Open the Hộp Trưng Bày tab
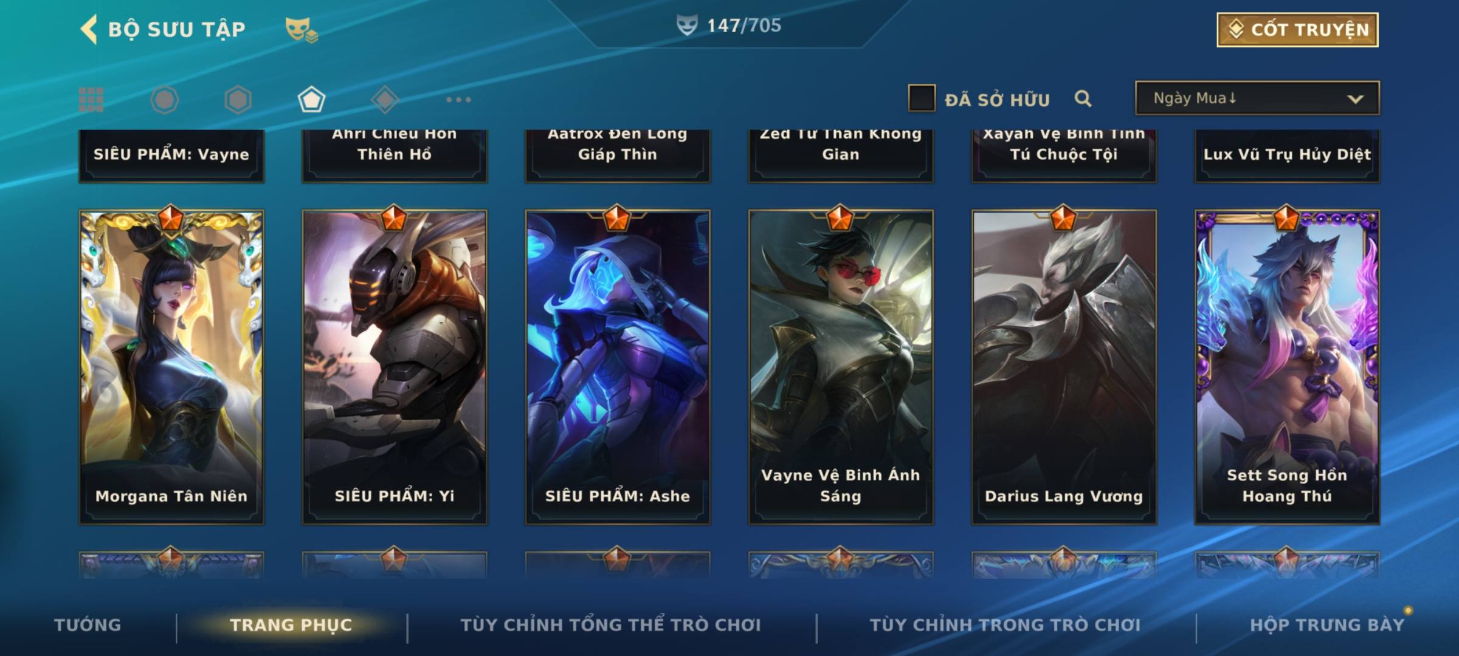 (x=1327, y=624)
